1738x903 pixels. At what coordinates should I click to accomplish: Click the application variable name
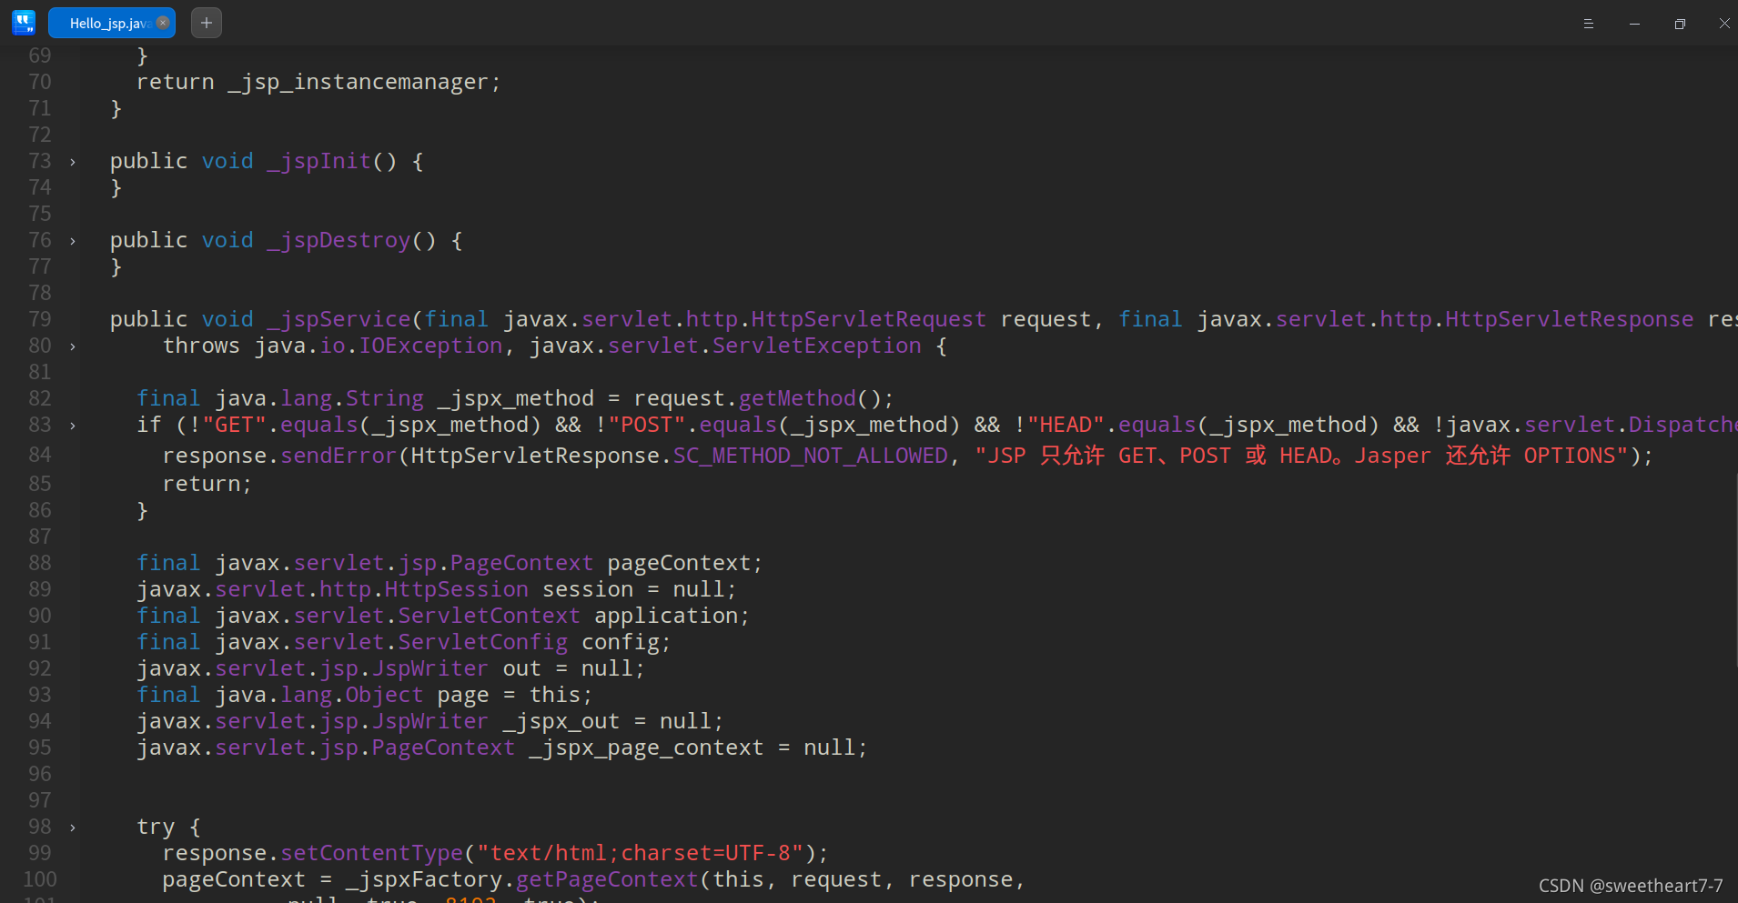coord(665,617)
